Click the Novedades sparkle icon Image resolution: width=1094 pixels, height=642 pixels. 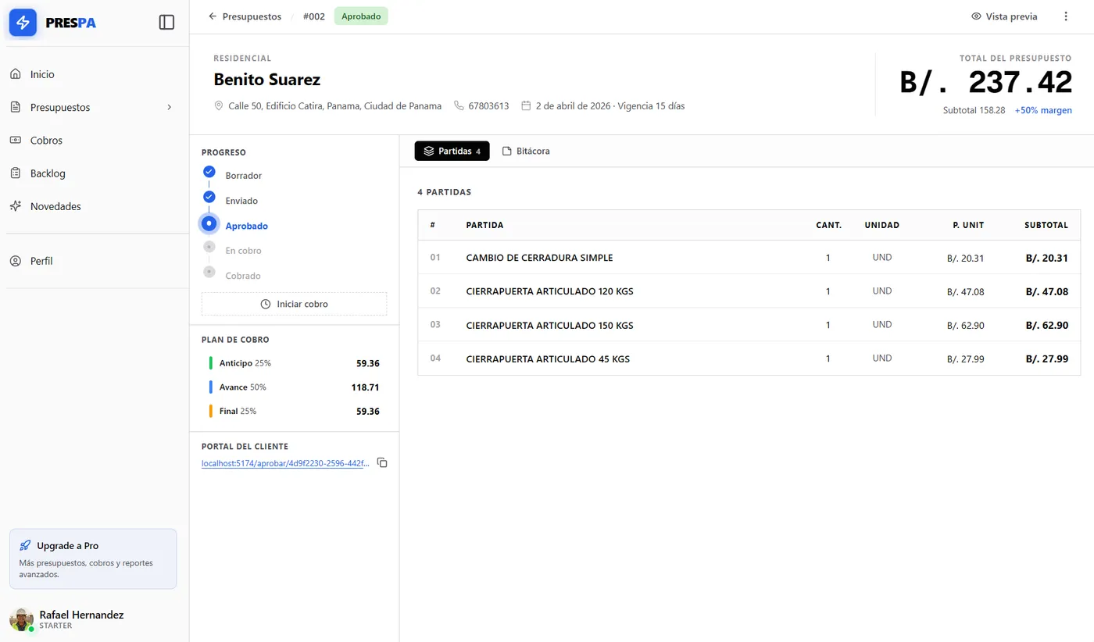(x=16, y=206)
